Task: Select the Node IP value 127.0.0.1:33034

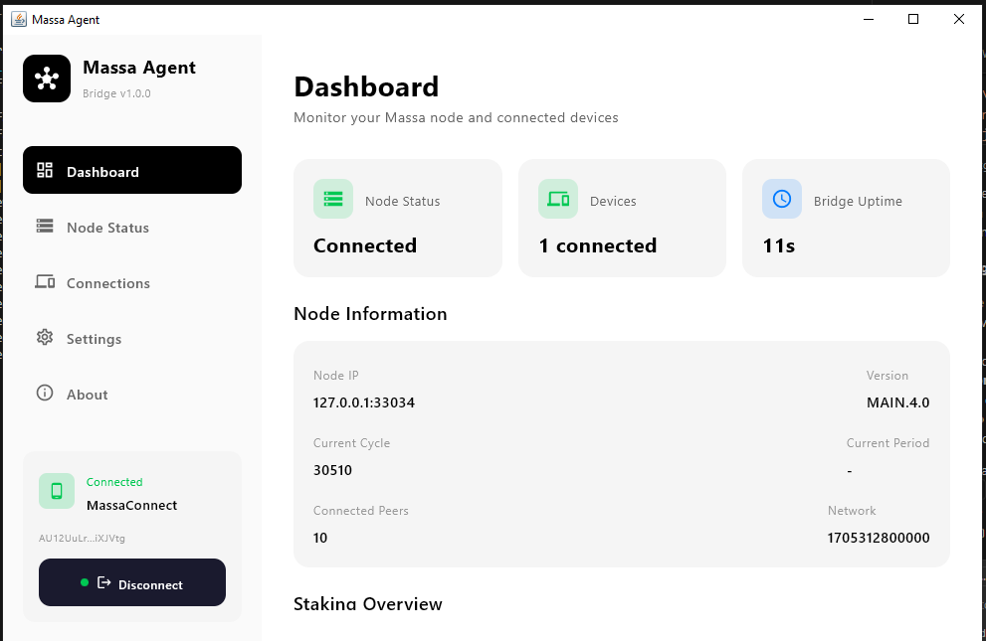Action: tap(364, 402)
